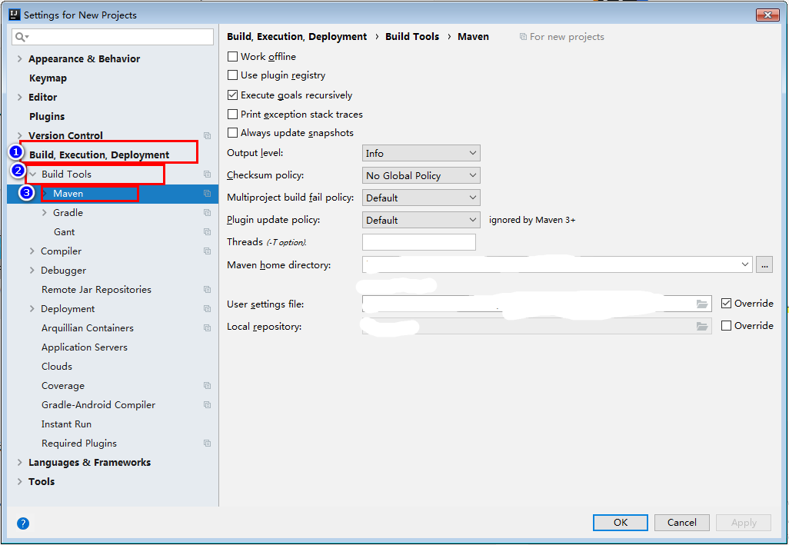Select Plugins in settings tree

47,116
